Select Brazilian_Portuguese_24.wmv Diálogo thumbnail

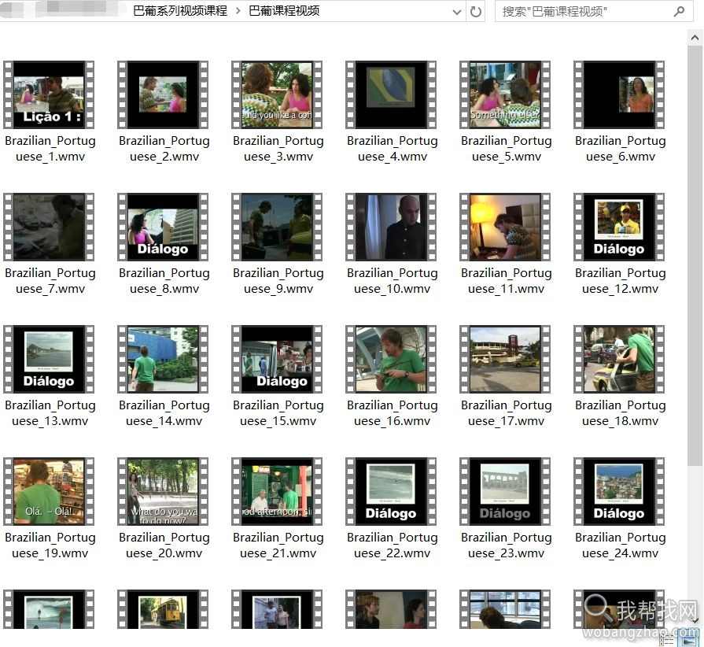coord(619,491)
